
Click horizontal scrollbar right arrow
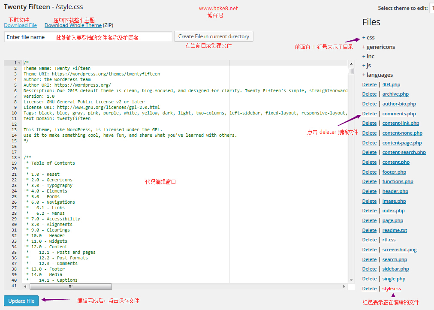point(344,286)
